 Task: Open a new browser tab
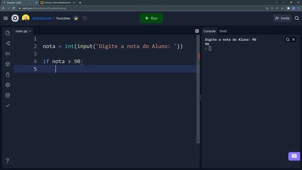coord(80,3)
